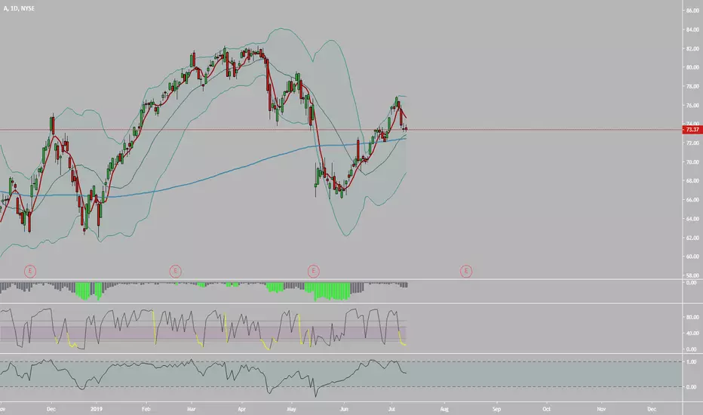The width and height of the screenshot is (703, 415).
Task: Select the Mar label on the time axis
Action: pyautogui.click(x=192, y=409)
